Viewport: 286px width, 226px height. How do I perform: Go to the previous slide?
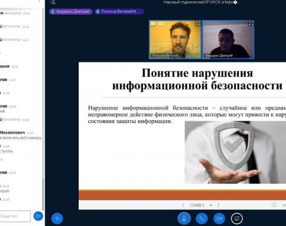tap(183, 205)
